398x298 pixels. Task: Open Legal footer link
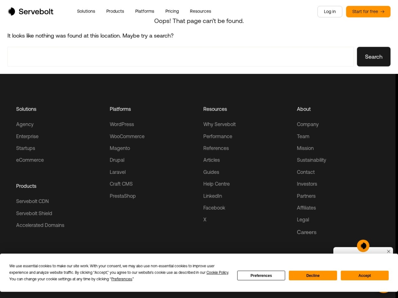click(303, 220)
